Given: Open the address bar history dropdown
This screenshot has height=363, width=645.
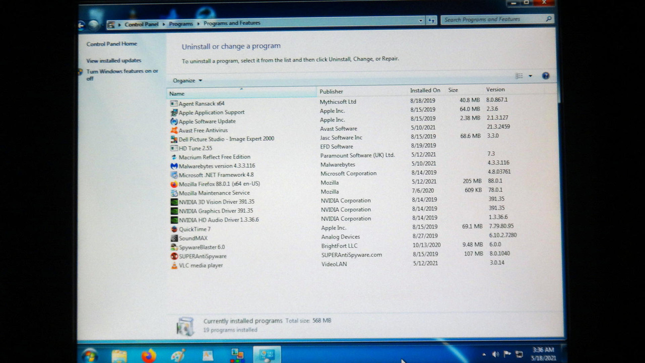Looking at the screenshot, I should click(x=421, y=21).
